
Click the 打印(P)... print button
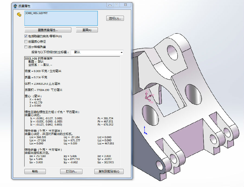(71, 171)
